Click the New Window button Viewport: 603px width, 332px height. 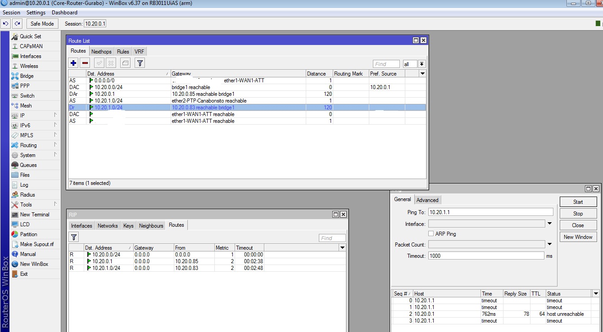point(578,237)
